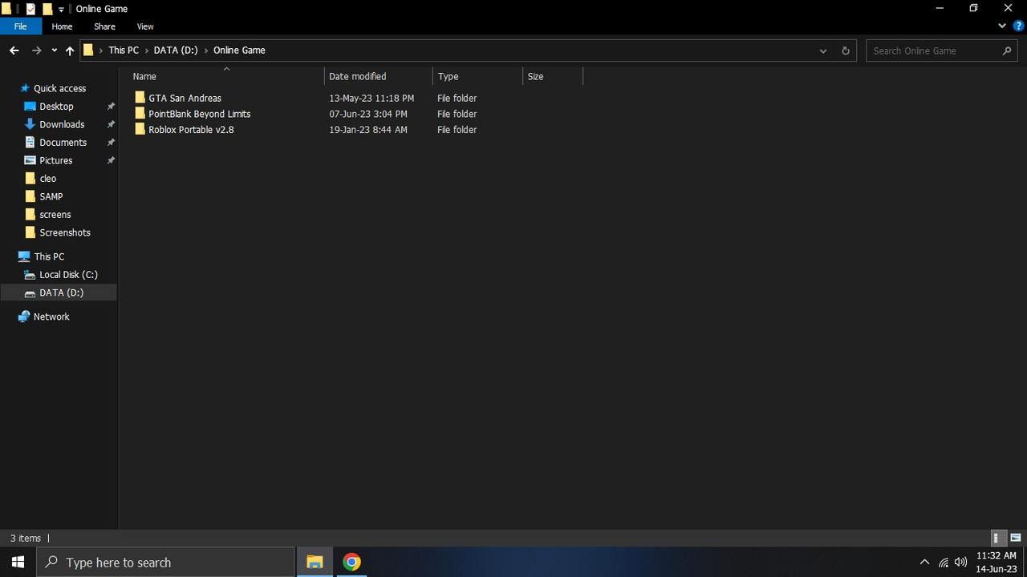This screenshot has width=1027, height=577.
Task: Open the File tab
Action: tap(21, 26)
